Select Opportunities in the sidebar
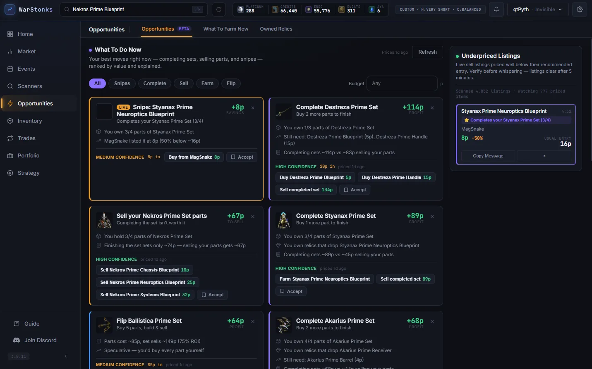Screen dimensions: 592x369 click(x=39, y=103)
